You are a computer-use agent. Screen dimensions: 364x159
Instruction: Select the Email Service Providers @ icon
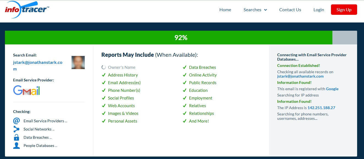17,121
